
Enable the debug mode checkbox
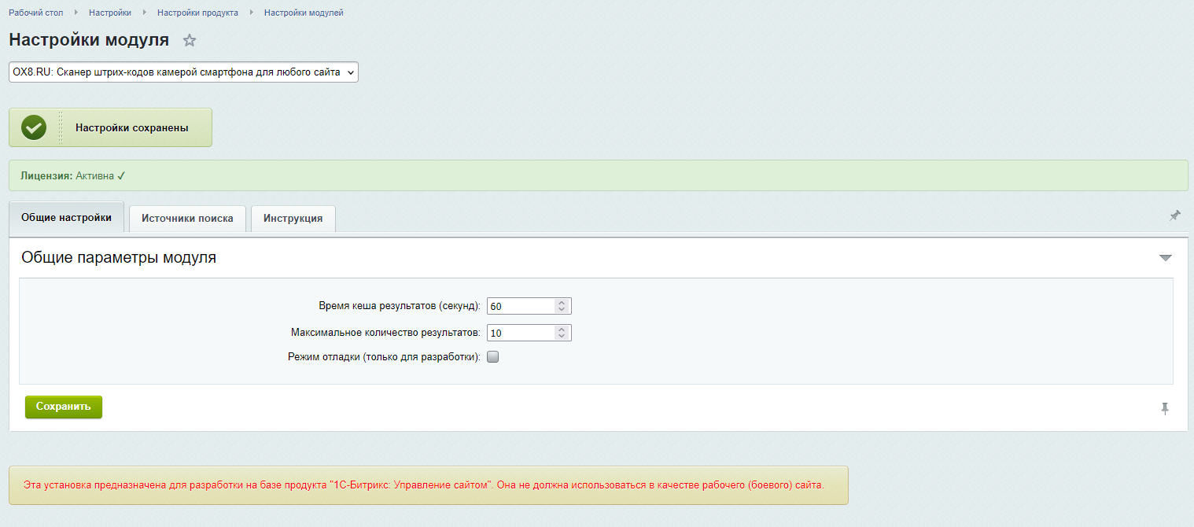493,356
